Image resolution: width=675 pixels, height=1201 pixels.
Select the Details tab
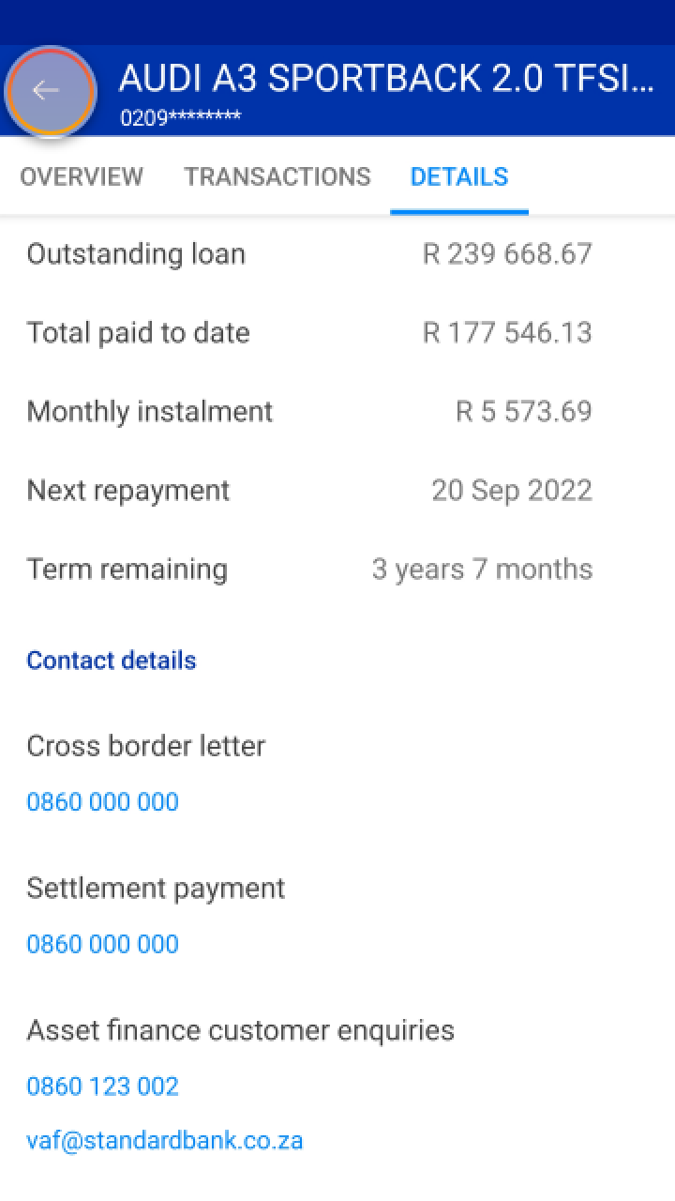pos(459,176)
